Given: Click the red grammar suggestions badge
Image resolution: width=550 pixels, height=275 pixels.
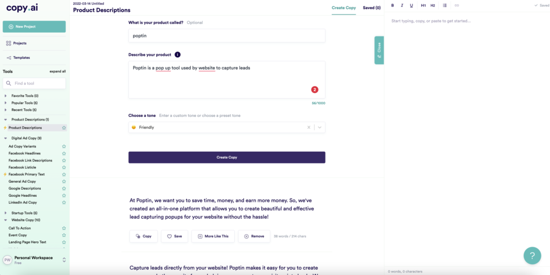Looking at the screenshot, I should tap(314, 90).
